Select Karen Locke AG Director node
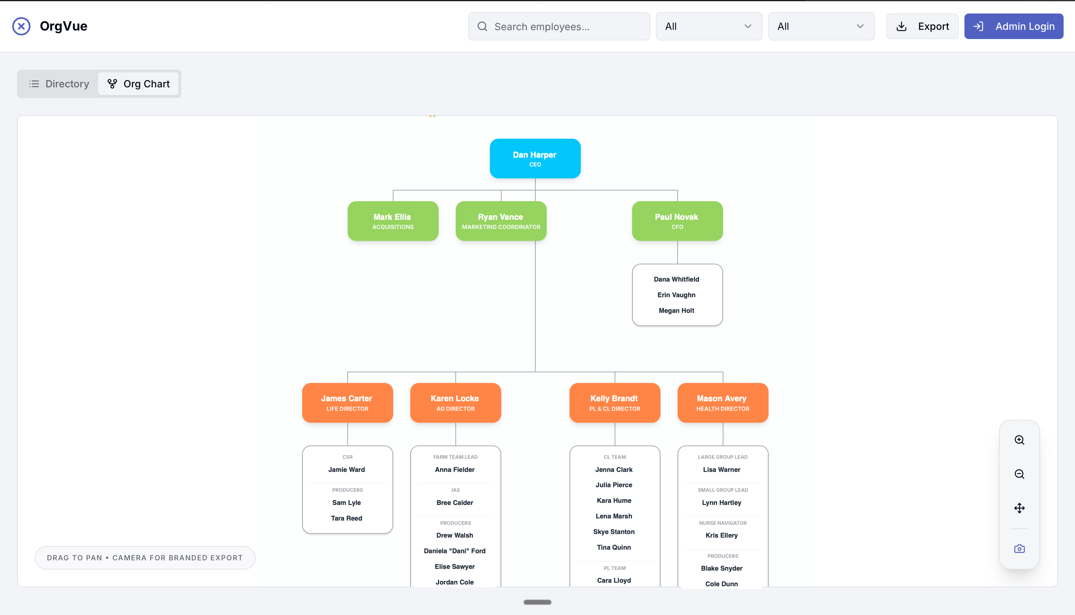The width and height of the screenshot is (1075, 615). pyautogui.click(x=455, y=403)
